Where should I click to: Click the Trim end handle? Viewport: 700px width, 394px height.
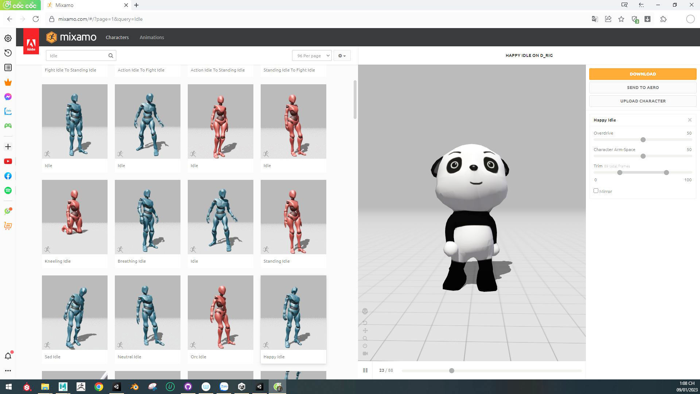[x=666, y=173]
